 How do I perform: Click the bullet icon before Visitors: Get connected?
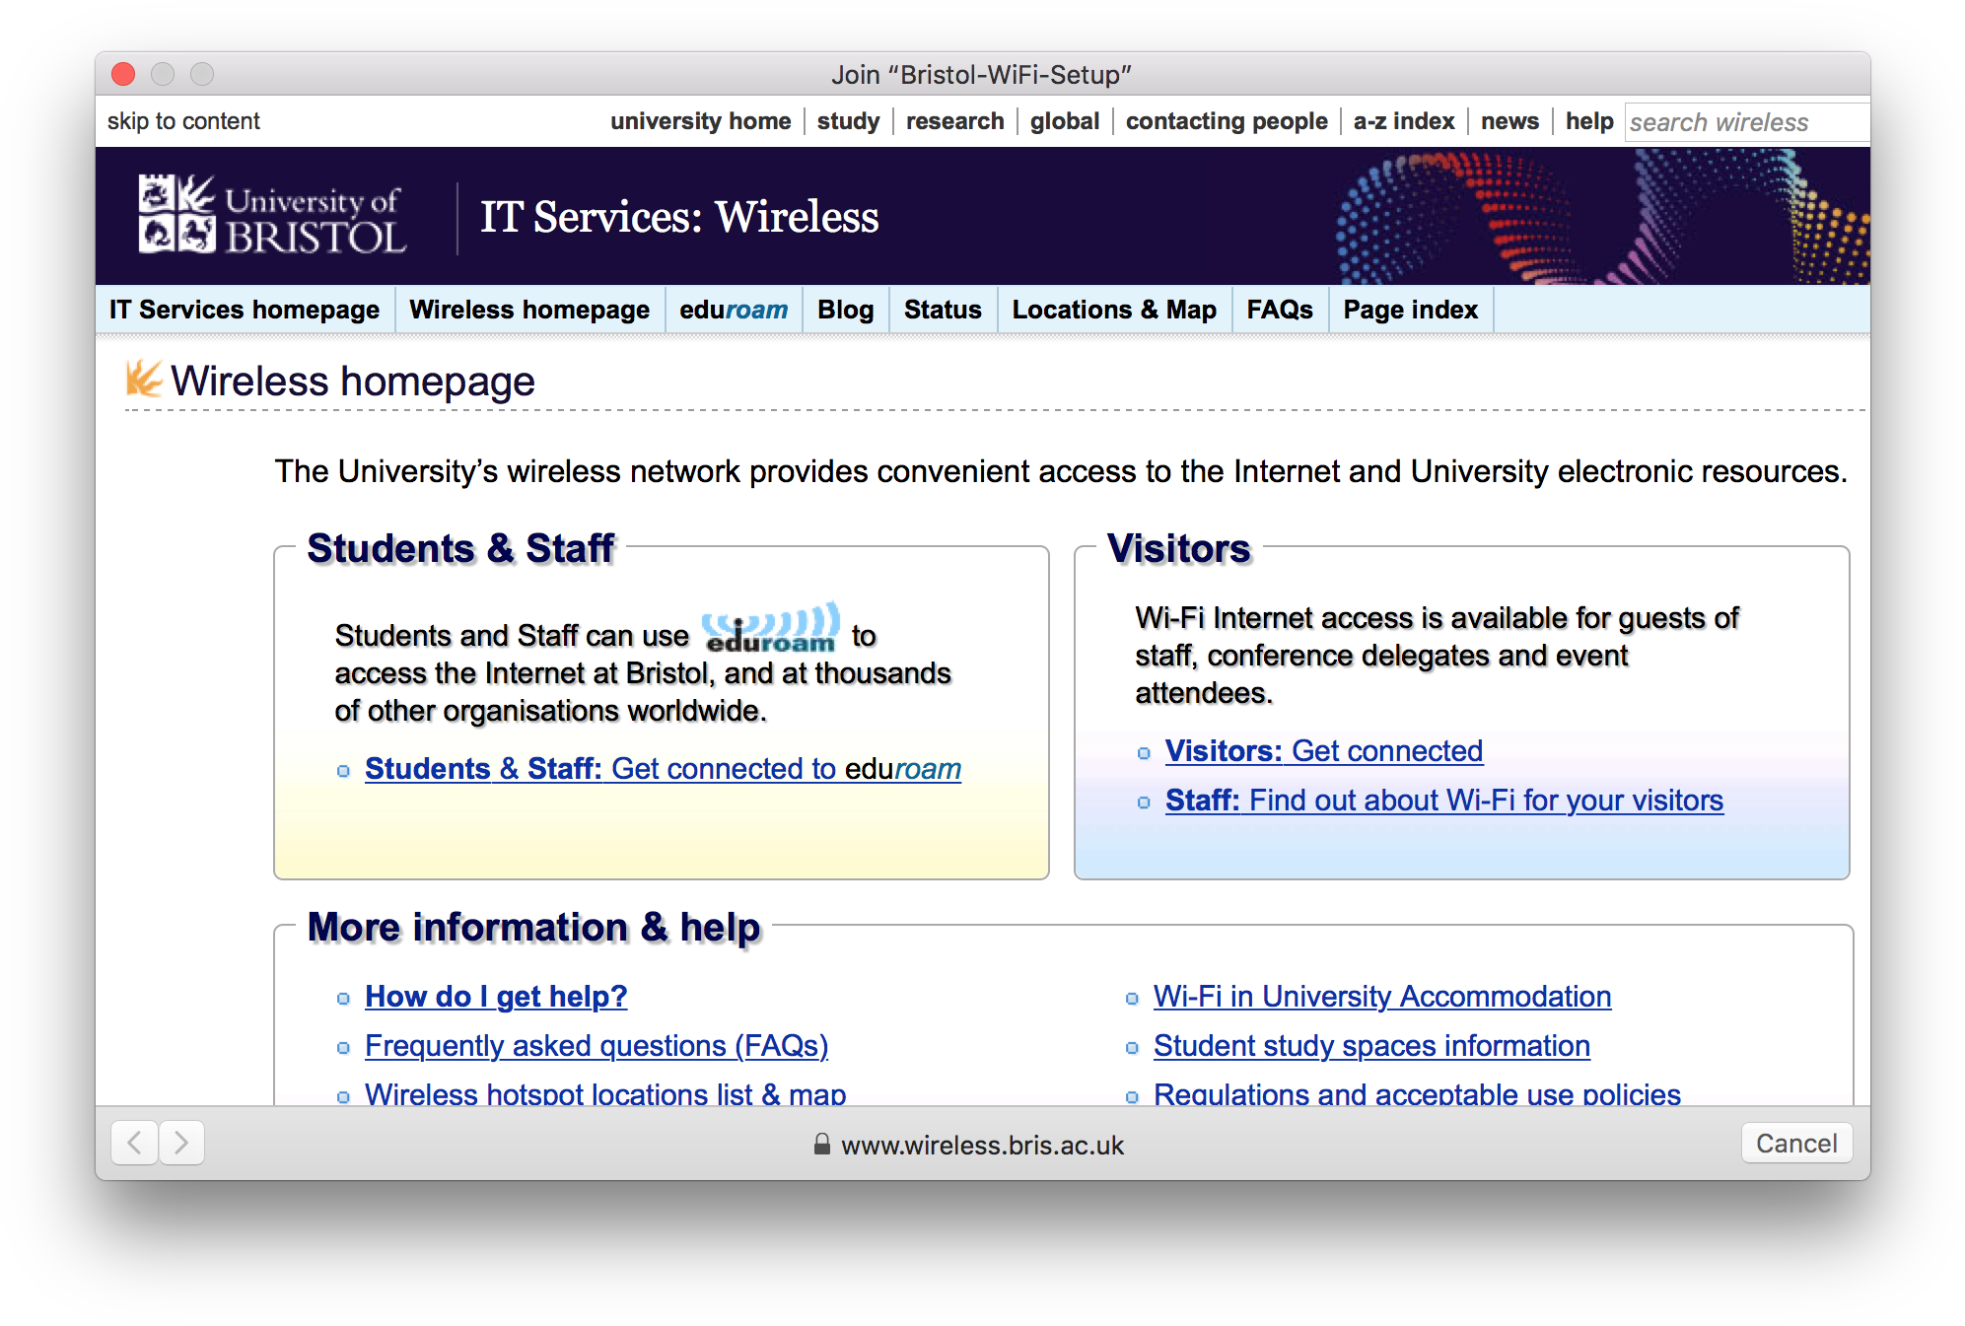(x=1142, y=752)
